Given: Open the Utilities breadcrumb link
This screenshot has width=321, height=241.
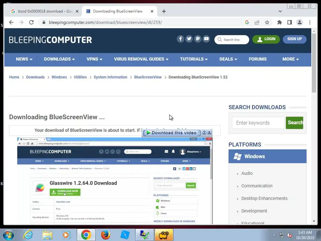Looking at the screenshot, I should 80,77.
